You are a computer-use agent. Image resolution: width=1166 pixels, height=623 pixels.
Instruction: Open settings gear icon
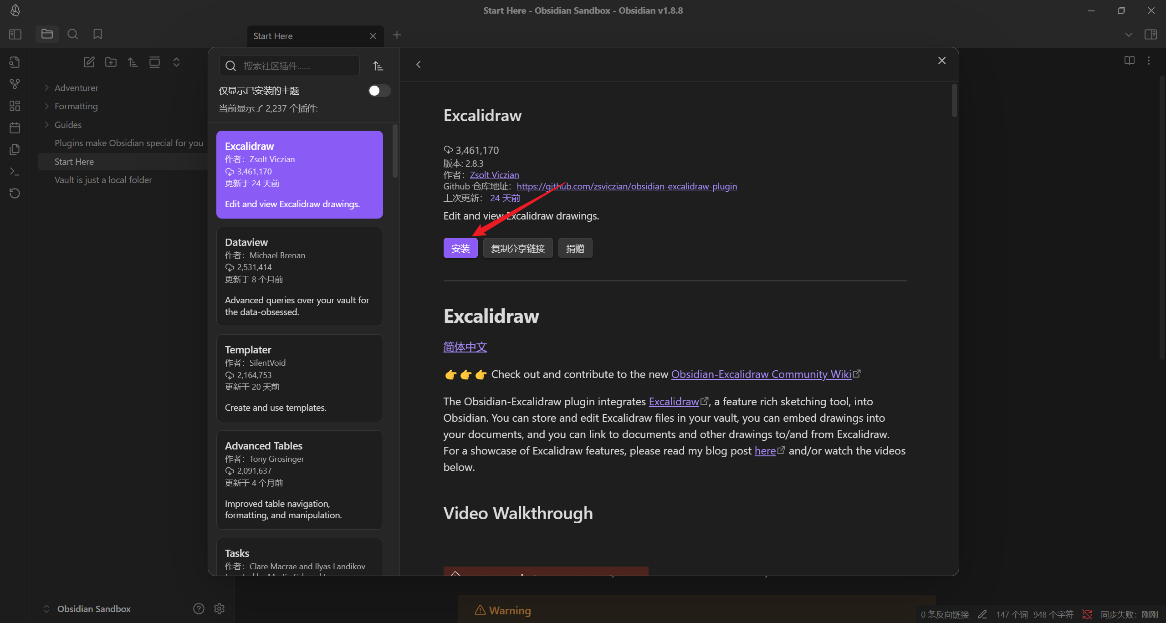coord(219,608)
